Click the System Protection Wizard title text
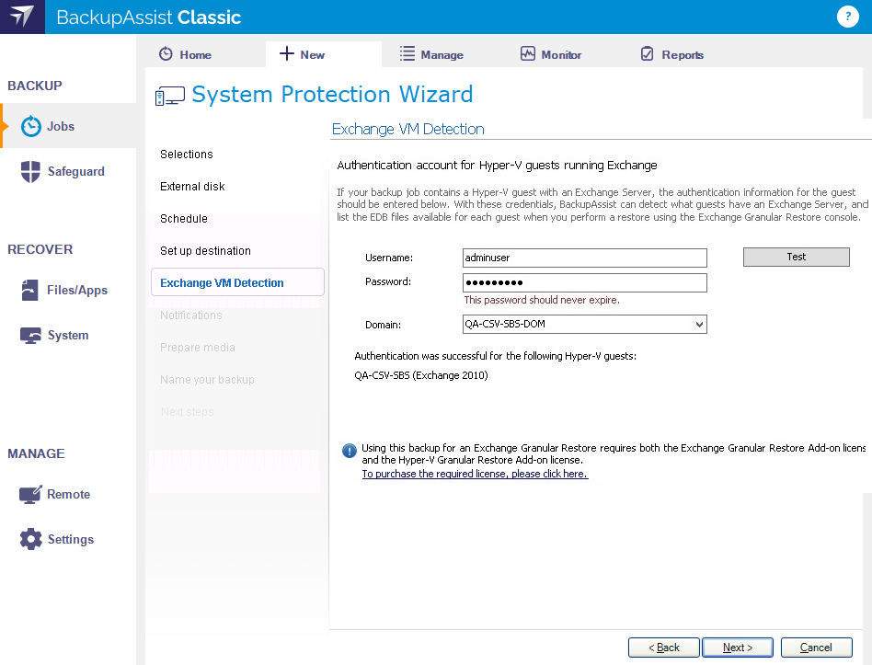Viewport: 872px width, 665px height. [x=333, y=95]
